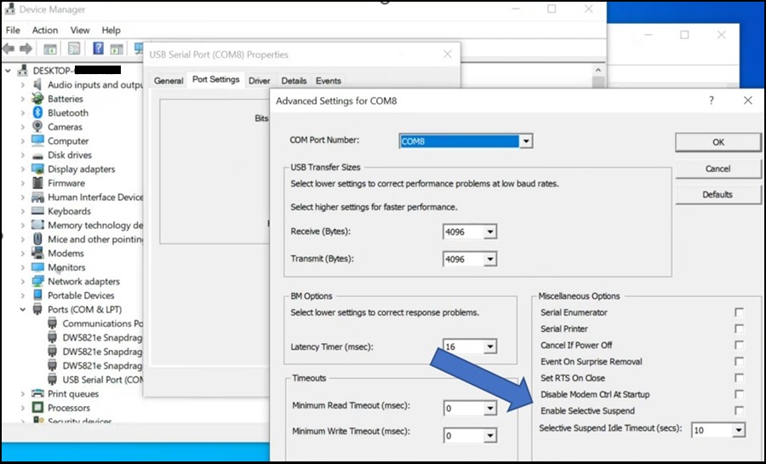The width and height of the screenshot is (766, 464).
Task: Click the Cameras category icon
Action: 37,127
